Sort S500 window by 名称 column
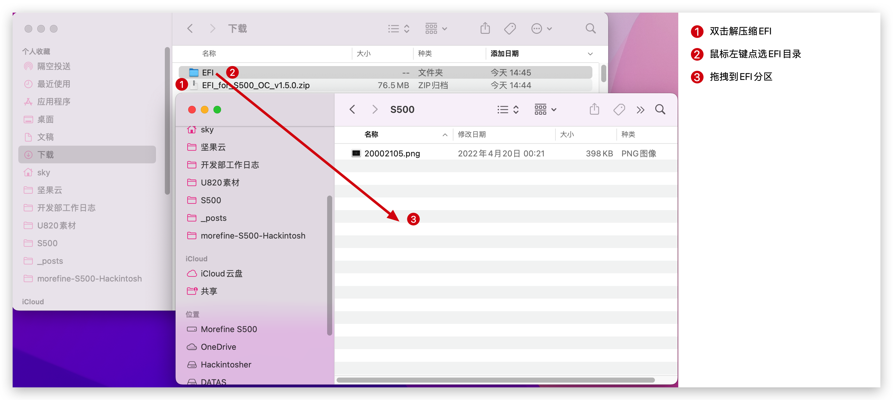Viewport: 893px width, 400px height. (371, 135)
